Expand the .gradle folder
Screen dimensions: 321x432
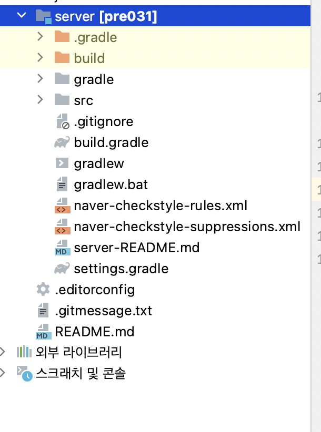[41, 37]
